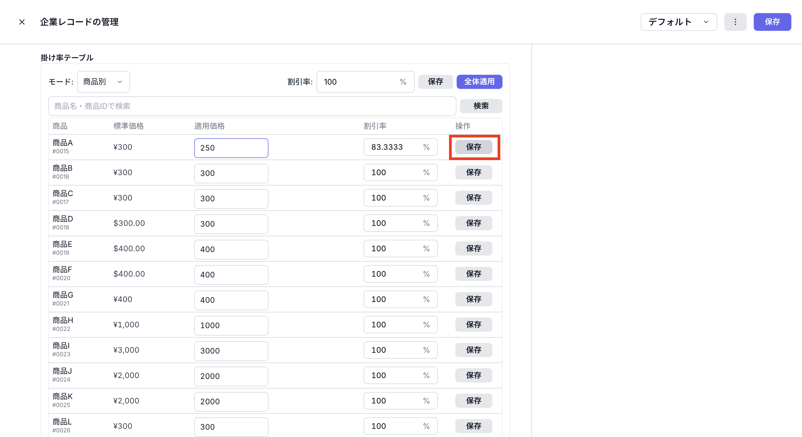The image size is (802, 437).
Task: Open the モード 商品別 dropdown
Action: [x=103, y=82]
